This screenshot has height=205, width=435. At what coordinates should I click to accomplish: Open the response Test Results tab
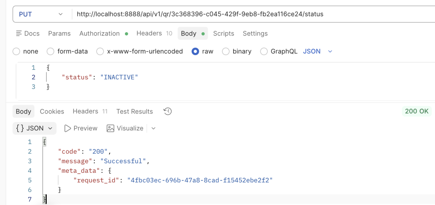pyautogui.click(x=134, y=111)
